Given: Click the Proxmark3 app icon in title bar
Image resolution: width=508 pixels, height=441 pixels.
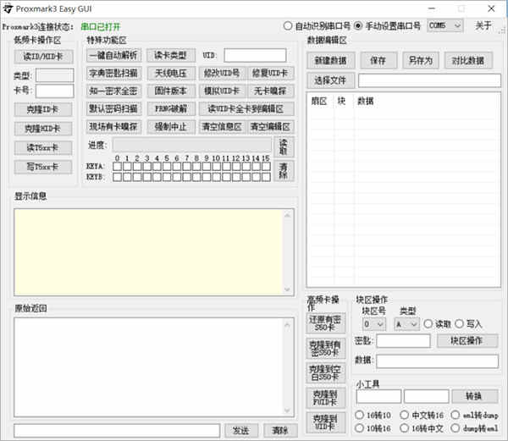Looking at the screenshot, I should 8,8.
